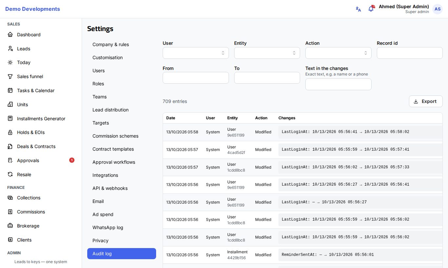This screenshot has height=268, width=448.
Task: Click the Clients contact icon
Action: 10,240
